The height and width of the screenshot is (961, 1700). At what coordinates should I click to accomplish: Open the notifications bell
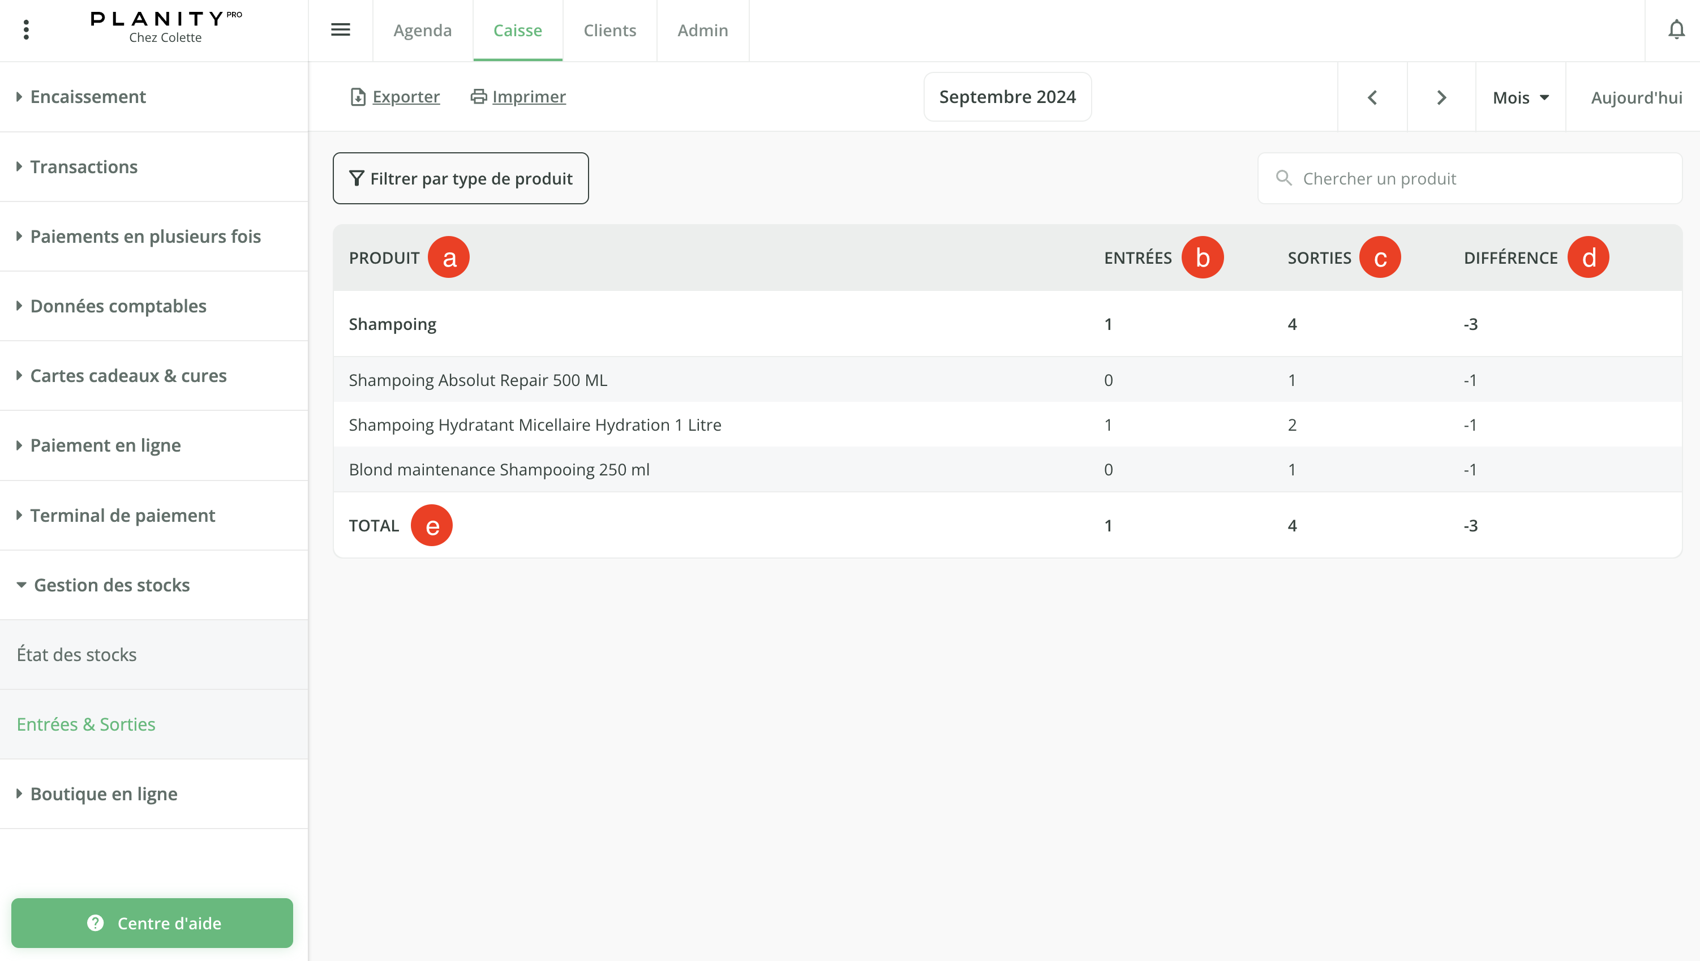(1676, 29)
